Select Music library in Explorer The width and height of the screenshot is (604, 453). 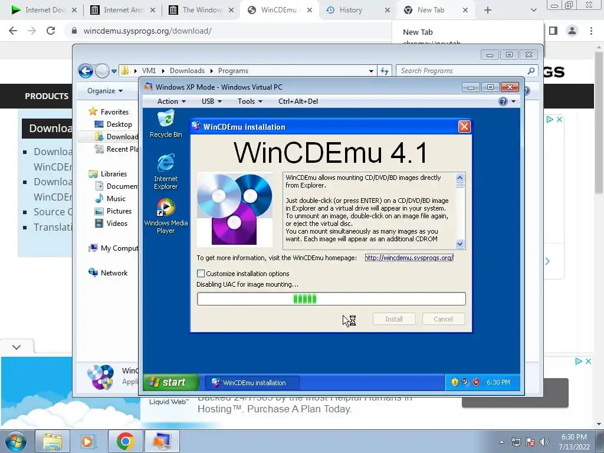click(116, 198)
